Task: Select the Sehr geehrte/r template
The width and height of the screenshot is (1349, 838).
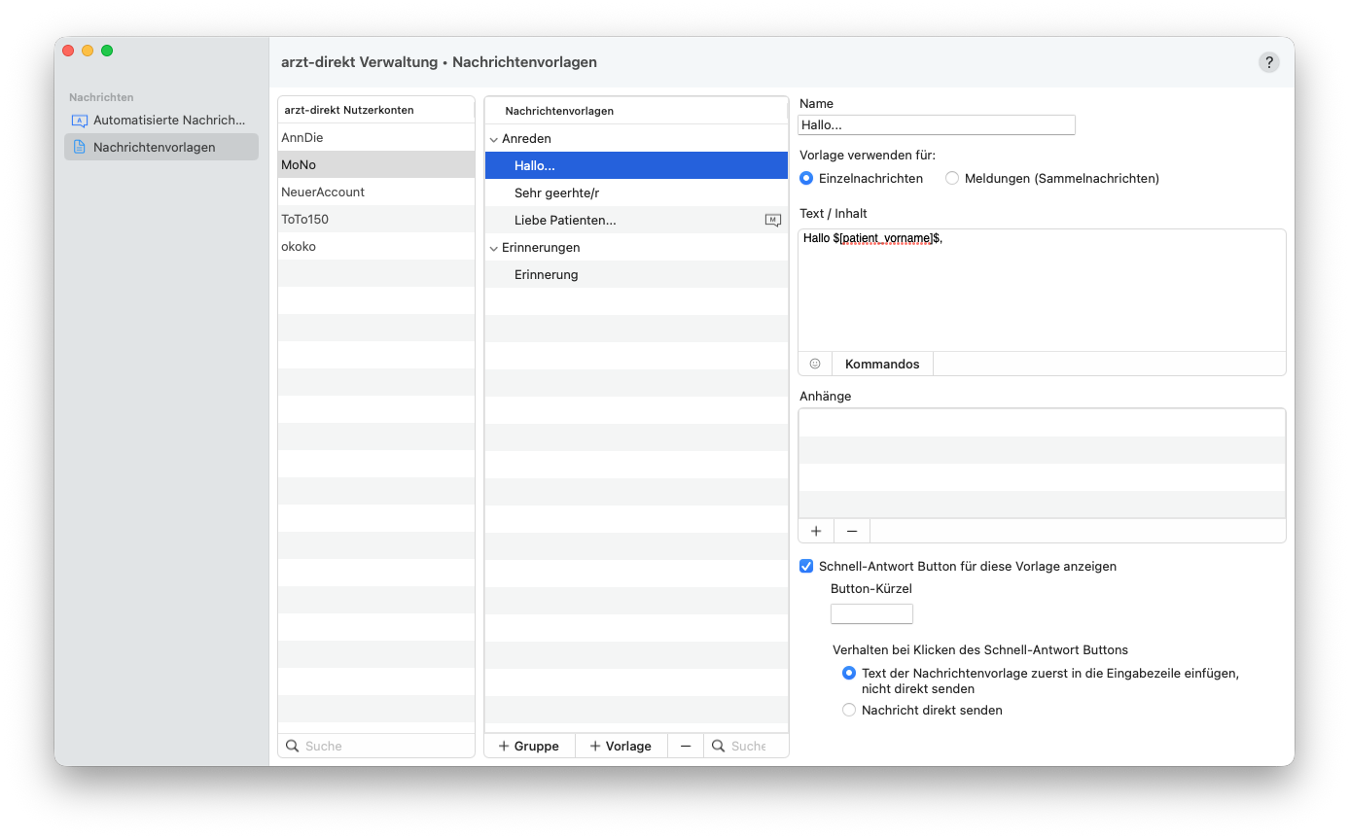Action: (x=556, y=193)
